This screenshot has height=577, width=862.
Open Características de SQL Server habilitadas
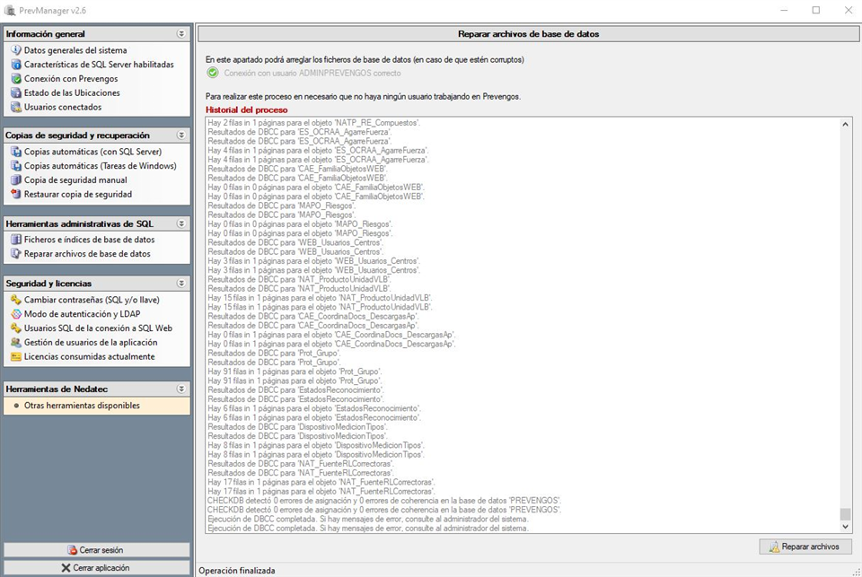pos(99,65)
